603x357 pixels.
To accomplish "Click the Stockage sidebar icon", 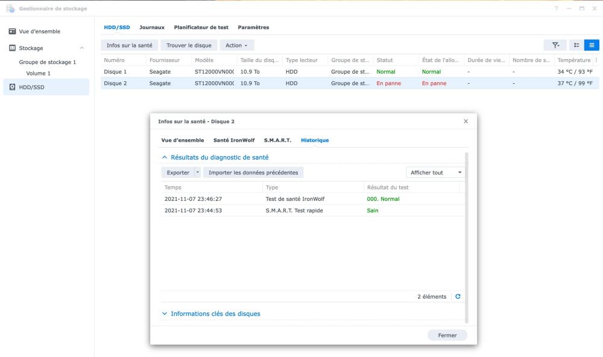I will pyautogui.click(x=13, y=48).
